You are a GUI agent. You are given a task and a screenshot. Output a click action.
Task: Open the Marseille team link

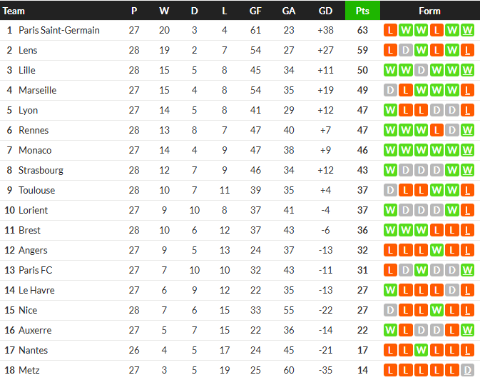pyautogui.click(x=38, y=91)
